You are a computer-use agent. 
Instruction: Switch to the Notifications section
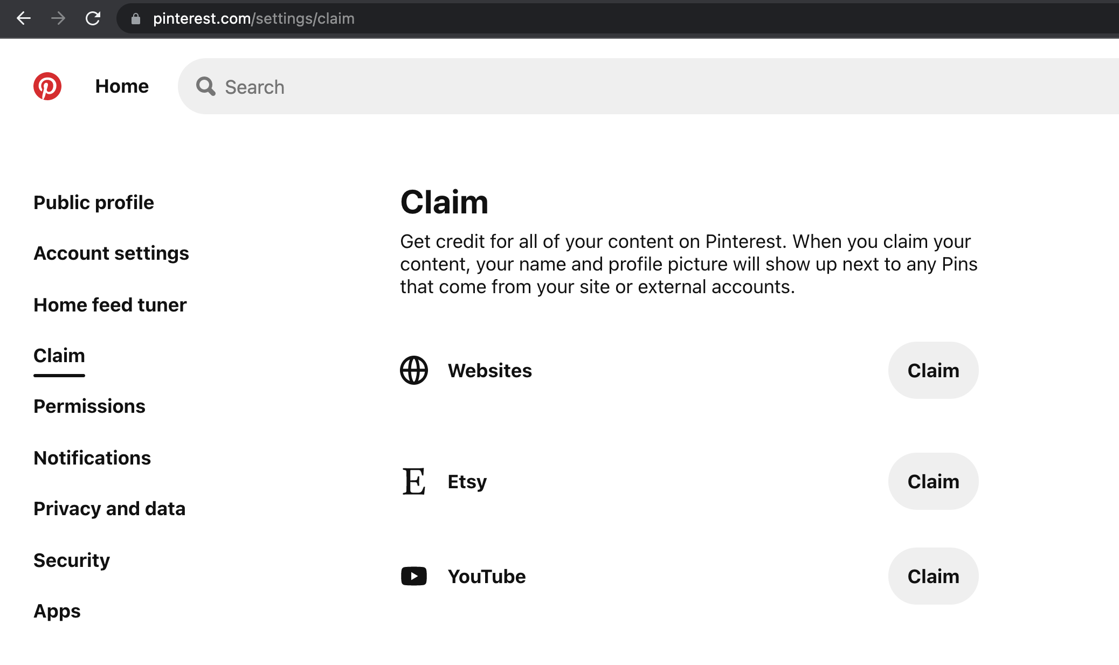click(x=92, y=458)
